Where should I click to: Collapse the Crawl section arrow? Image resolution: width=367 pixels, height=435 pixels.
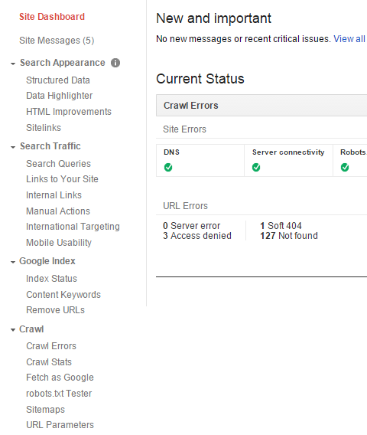(13, 330)
